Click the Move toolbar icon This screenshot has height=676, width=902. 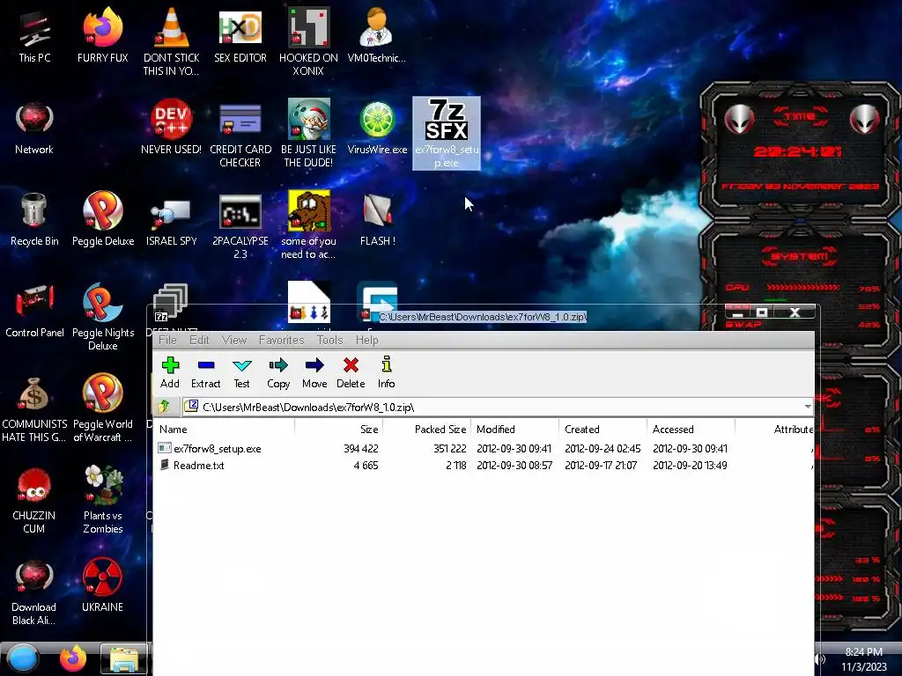click(314, 372)
